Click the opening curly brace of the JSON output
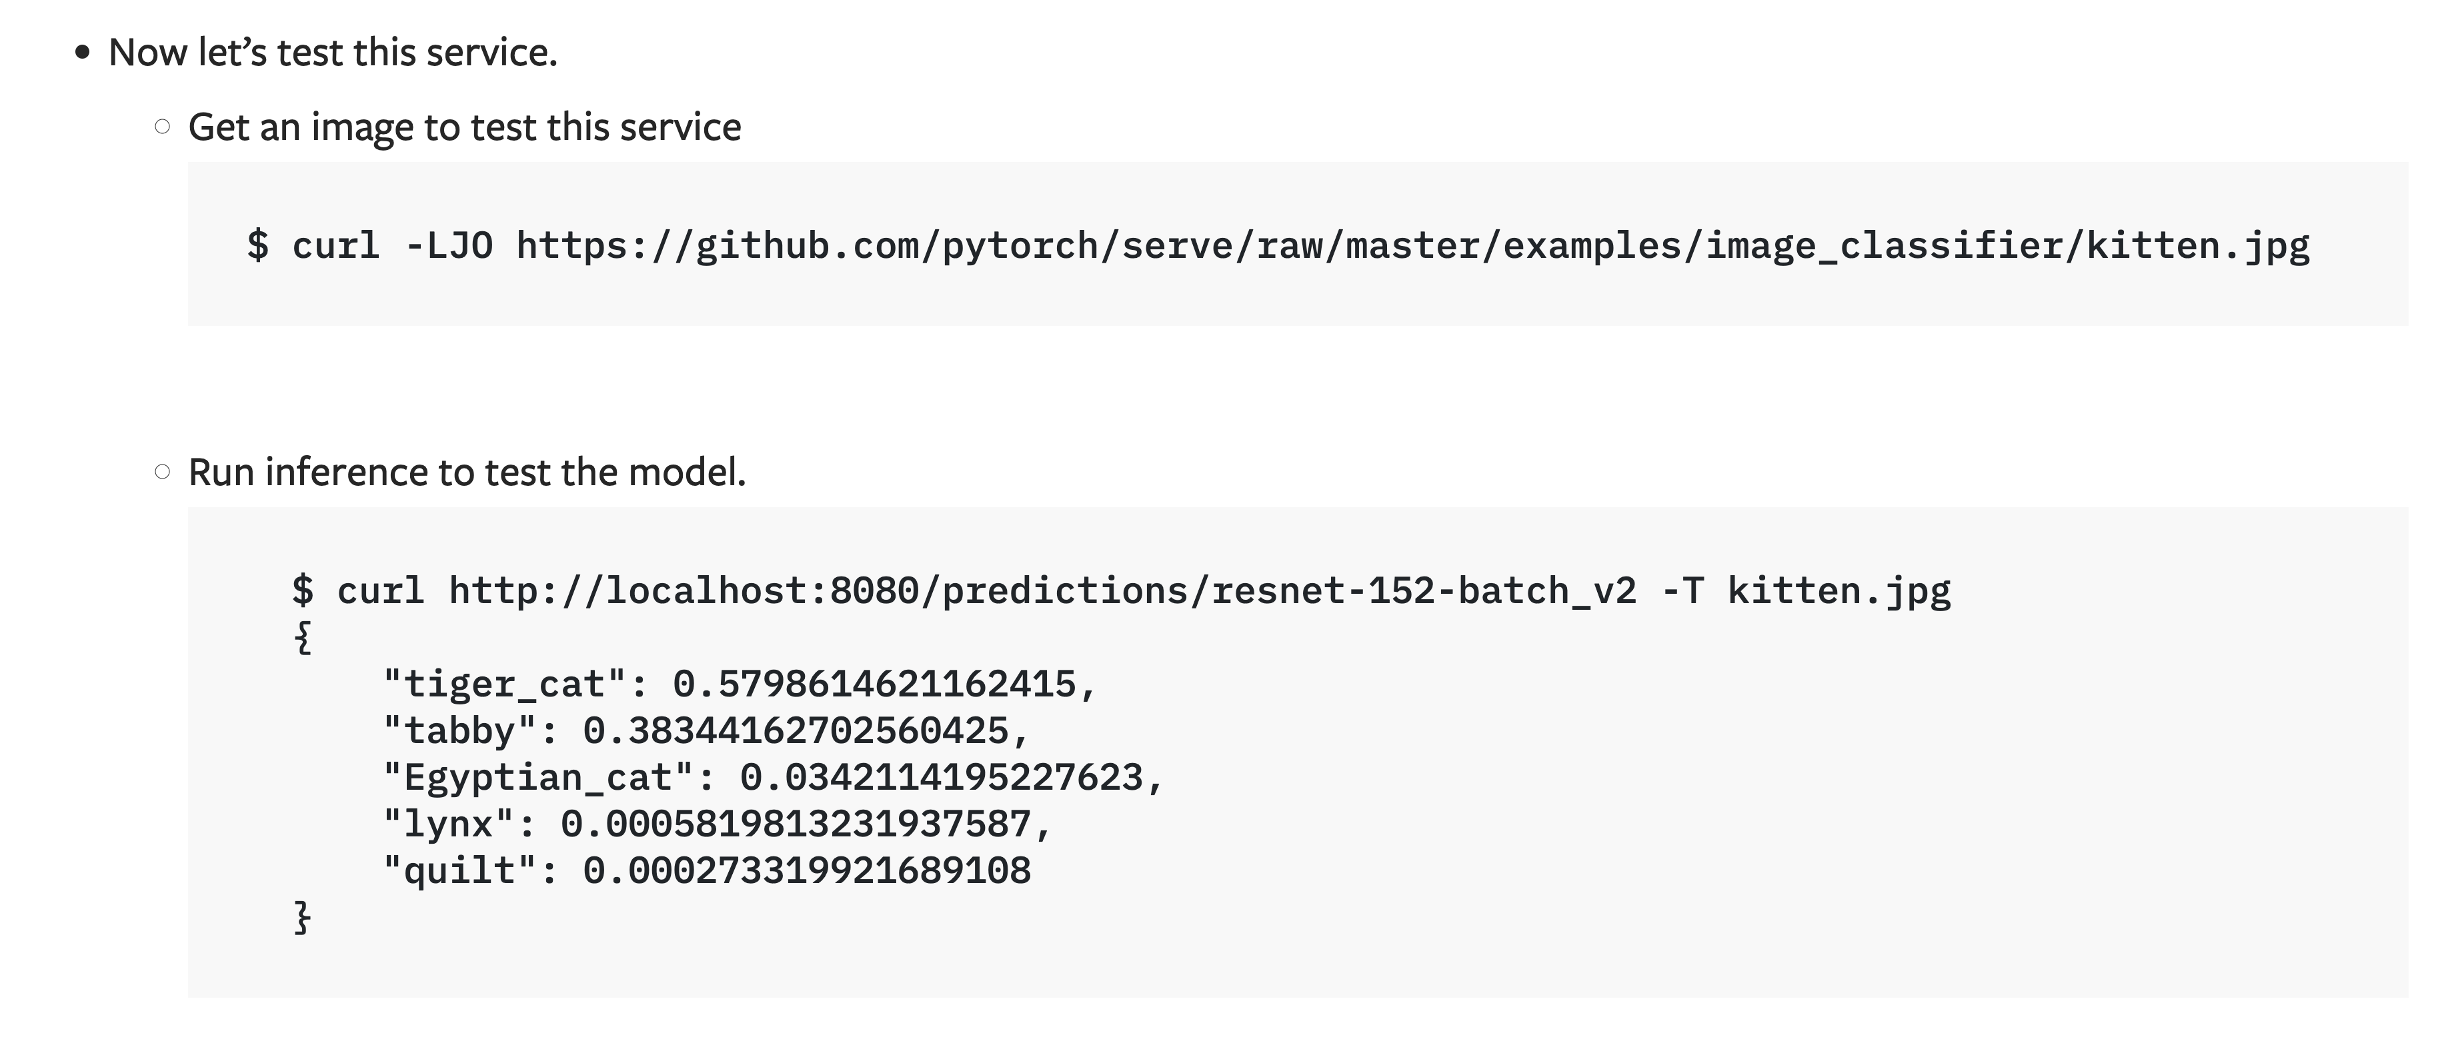 (x=303, y=637)
